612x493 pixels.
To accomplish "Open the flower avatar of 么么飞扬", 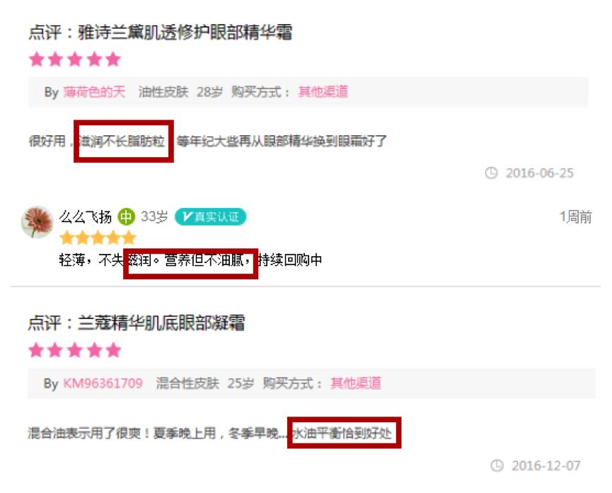I will click(37, 221).
